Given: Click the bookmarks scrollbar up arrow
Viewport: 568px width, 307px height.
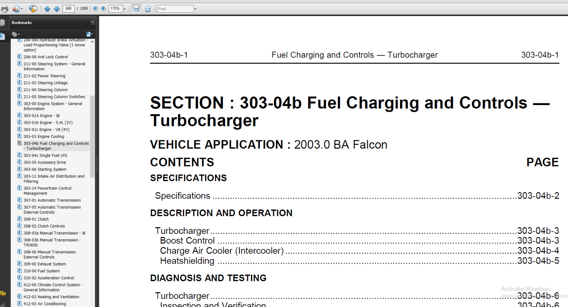Looking at the screenshot, I should click(92, 42).
